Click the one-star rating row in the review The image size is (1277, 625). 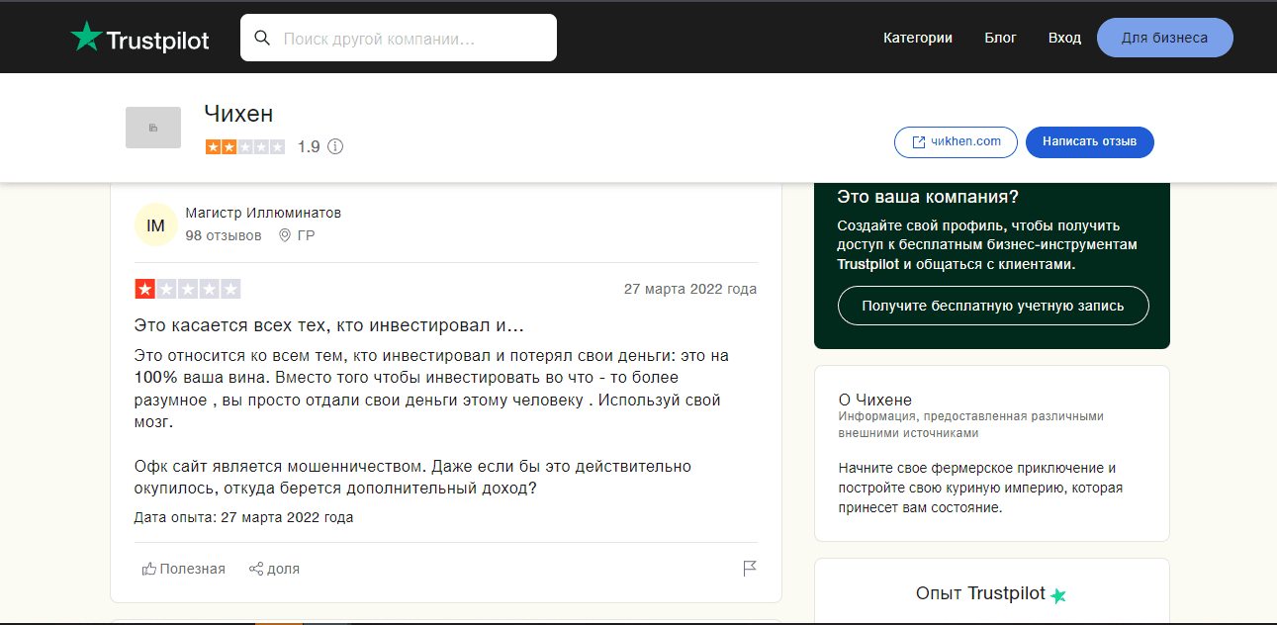point(188,288)
